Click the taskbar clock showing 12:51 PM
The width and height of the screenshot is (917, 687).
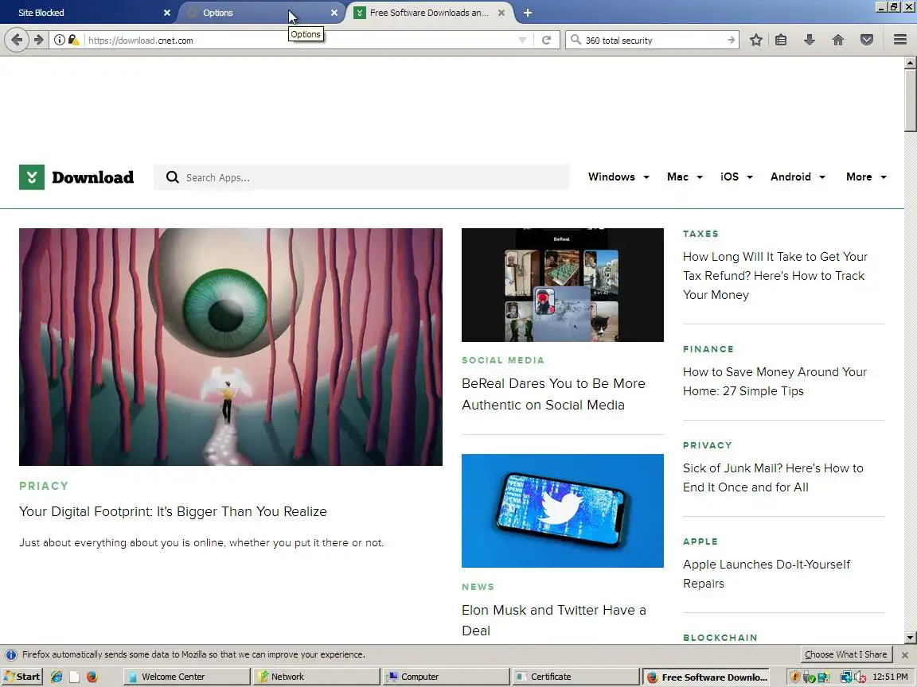tap(889, 677)
